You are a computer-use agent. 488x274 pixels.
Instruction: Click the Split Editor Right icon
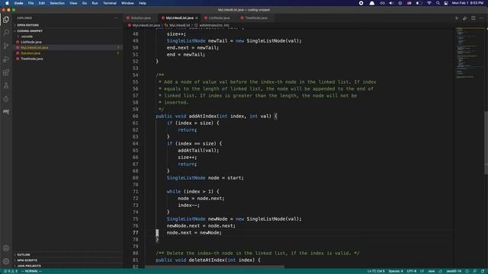[x=473, y=18]
